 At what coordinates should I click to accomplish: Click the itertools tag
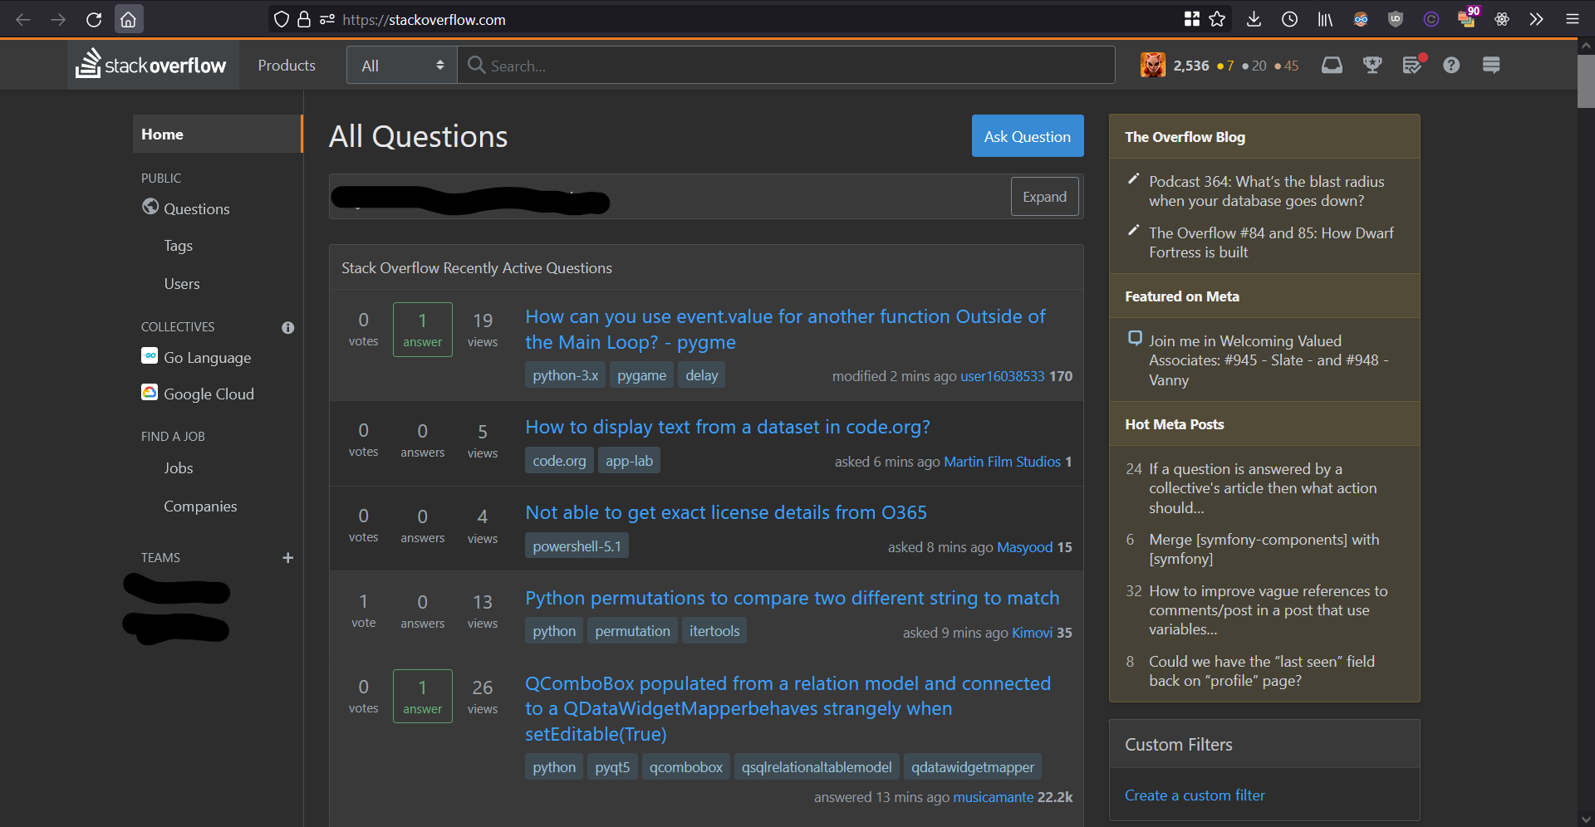coord(714,631)
